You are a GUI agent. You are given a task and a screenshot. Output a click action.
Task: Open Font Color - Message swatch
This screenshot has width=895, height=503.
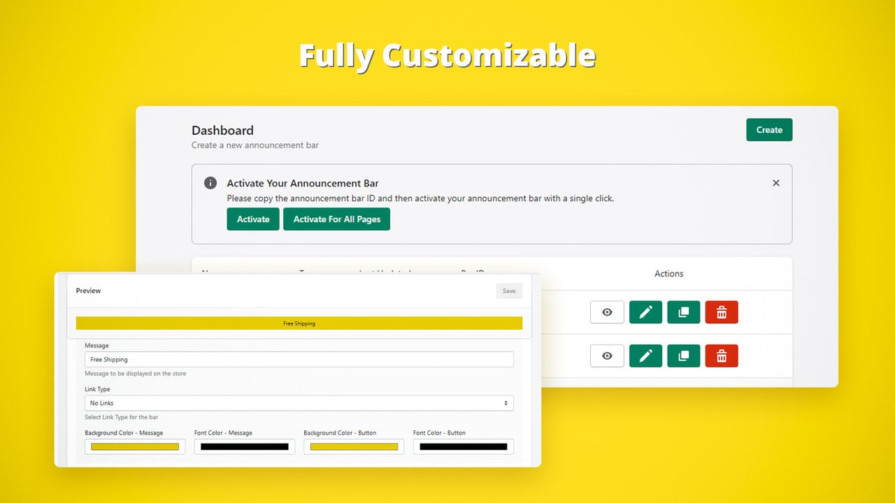(x=245, y=446)
